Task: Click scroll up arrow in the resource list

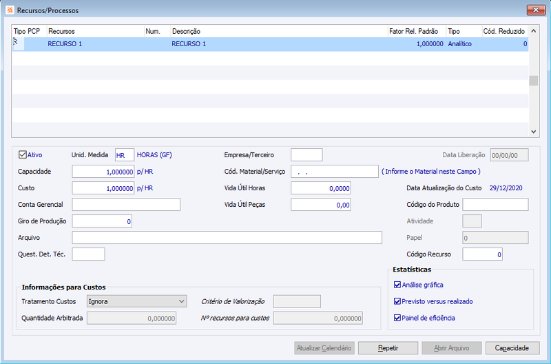Action: point(533,31)
